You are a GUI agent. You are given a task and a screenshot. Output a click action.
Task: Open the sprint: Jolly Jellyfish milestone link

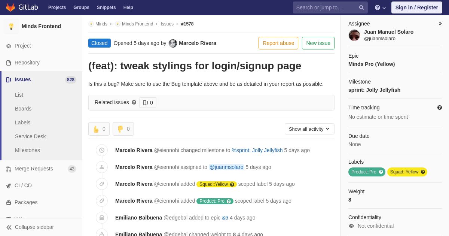257,150
